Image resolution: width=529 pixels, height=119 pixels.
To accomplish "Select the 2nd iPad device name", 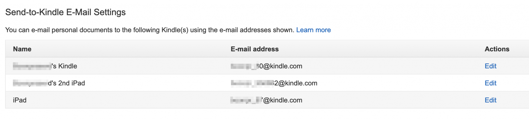I will coord(49,83).
